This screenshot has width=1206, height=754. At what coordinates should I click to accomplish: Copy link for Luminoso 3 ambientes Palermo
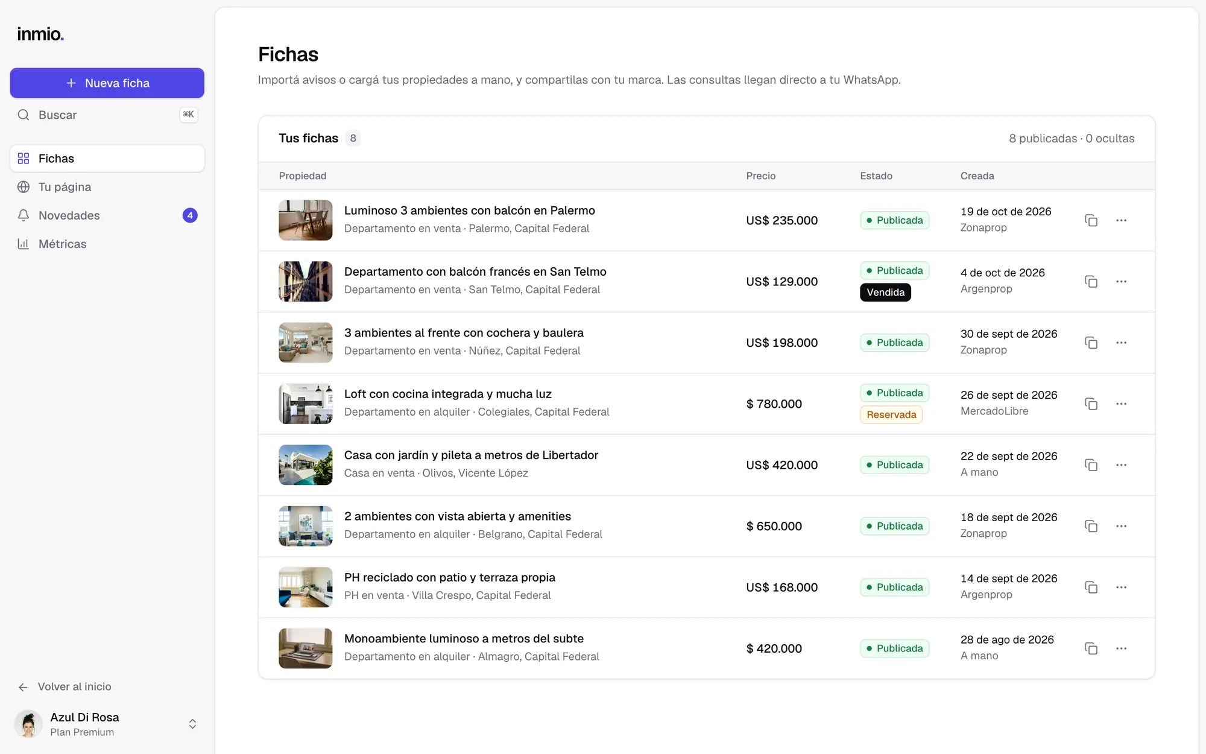pyautogui.click(x=1091, y=220)
